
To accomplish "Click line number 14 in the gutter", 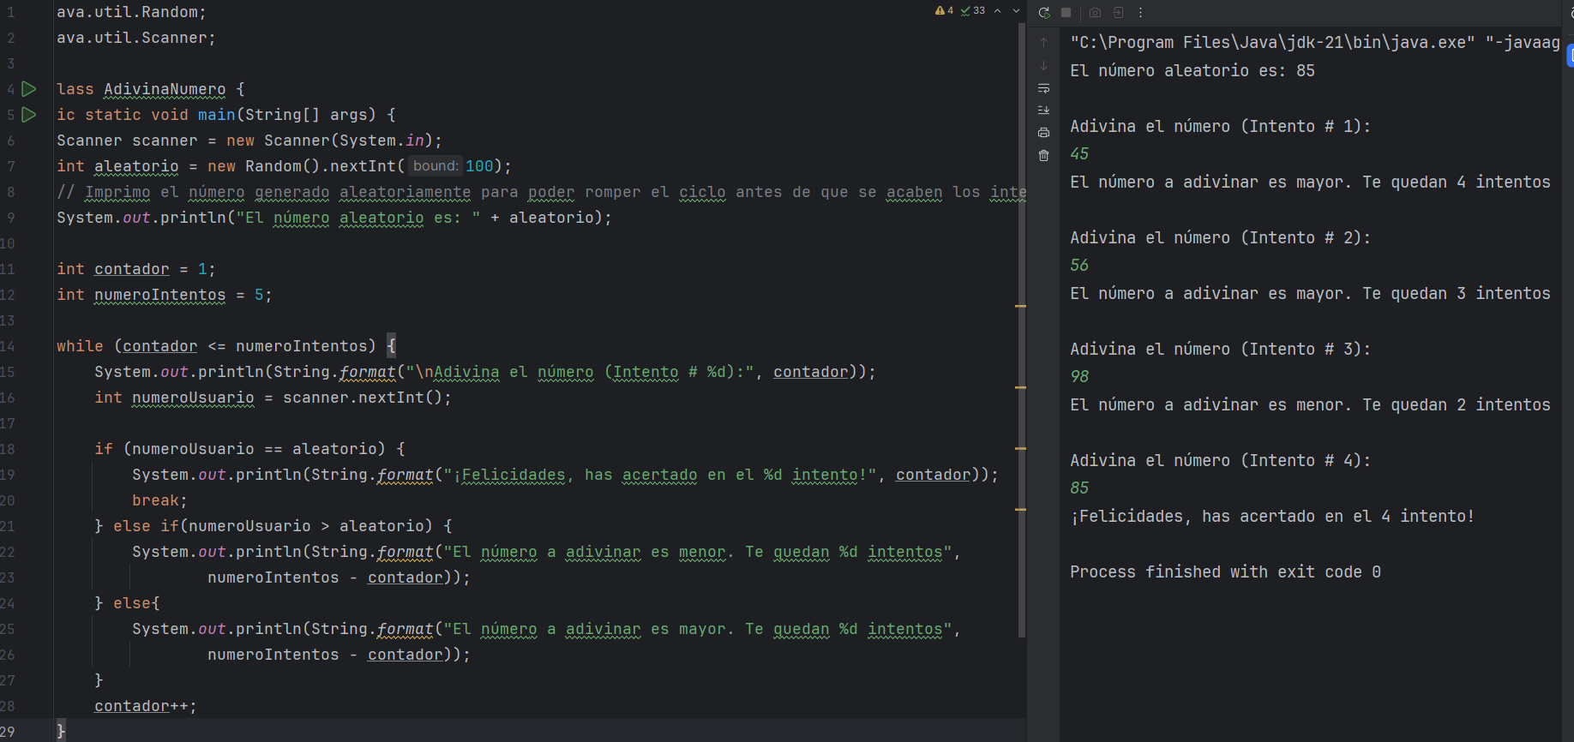I will [8, 346].
